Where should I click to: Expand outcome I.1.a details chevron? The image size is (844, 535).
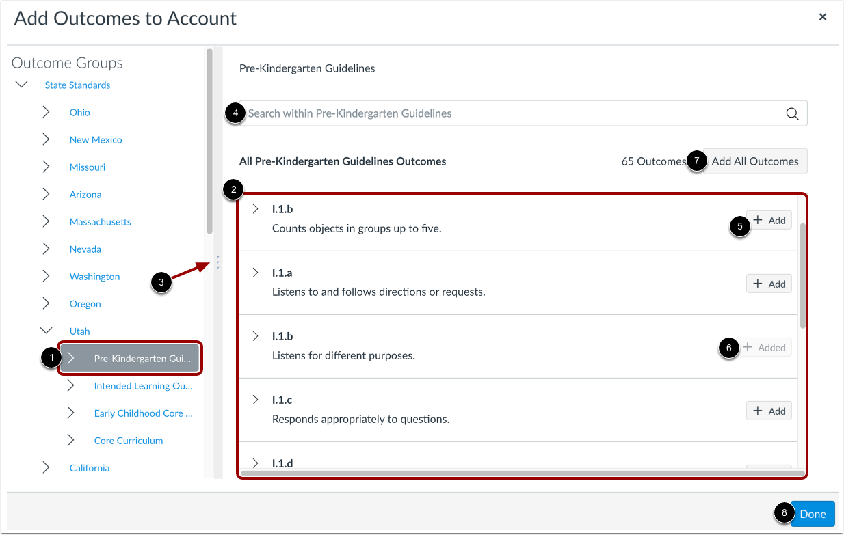coord(255,273)
